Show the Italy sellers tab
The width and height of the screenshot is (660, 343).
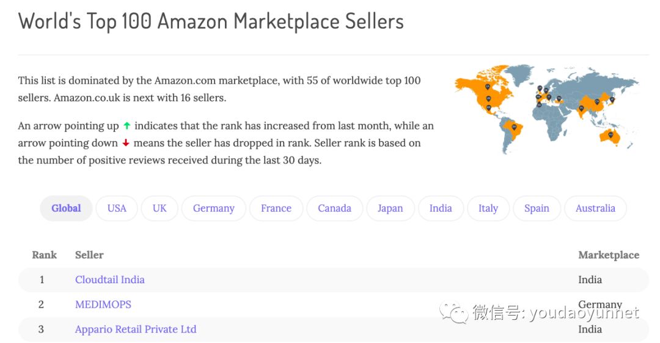pyautogui.click(x=488, y=208)
